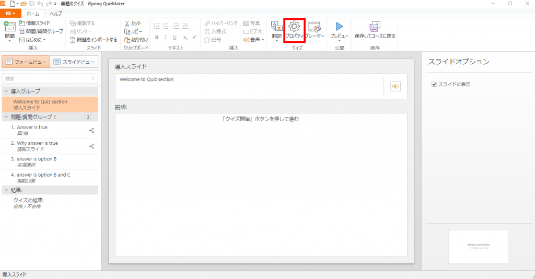Click the speaker audio icon beside slide title
The image size is (535, 279).
tap(395, 87)
